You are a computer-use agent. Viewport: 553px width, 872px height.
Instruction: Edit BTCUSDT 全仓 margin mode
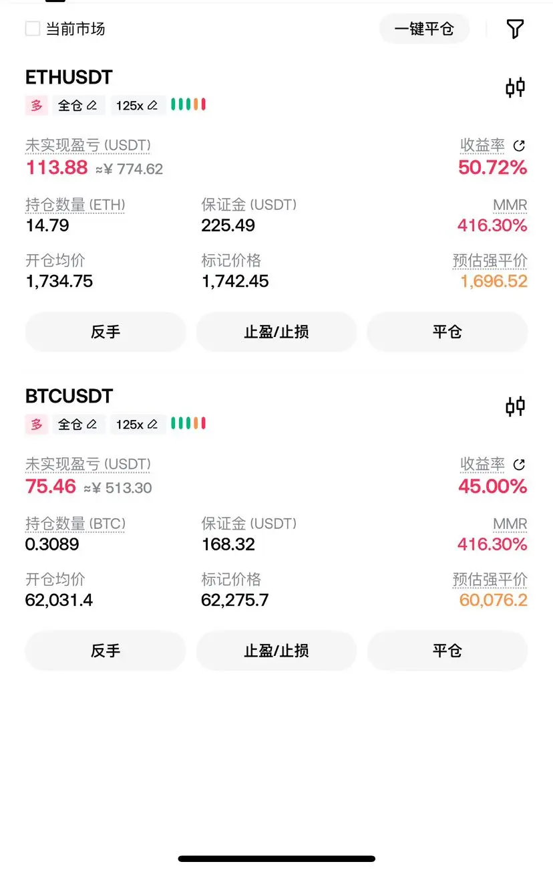tap(78, 424)
